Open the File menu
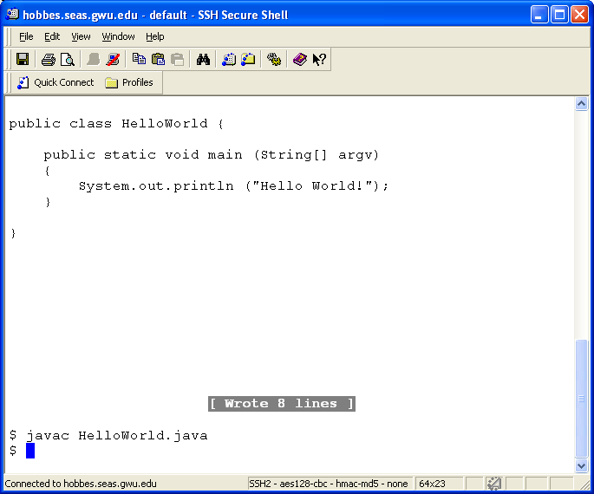The height and width of the screenshot is (494, 594). 26,36
